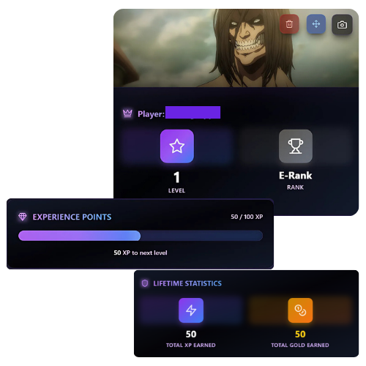Open the camera upload photo icon
366x366 pixels.
342,25
